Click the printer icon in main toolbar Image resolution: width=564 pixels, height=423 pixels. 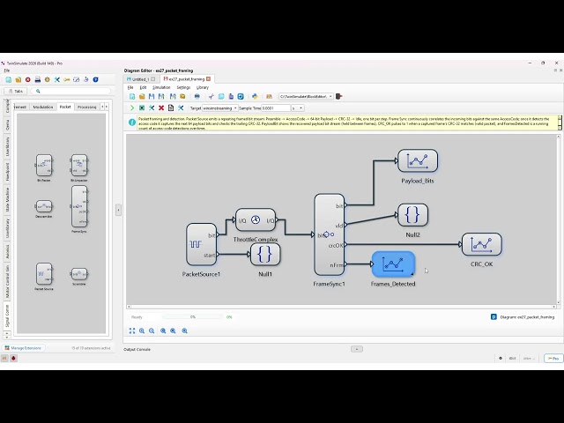click(x=37, y=79)
